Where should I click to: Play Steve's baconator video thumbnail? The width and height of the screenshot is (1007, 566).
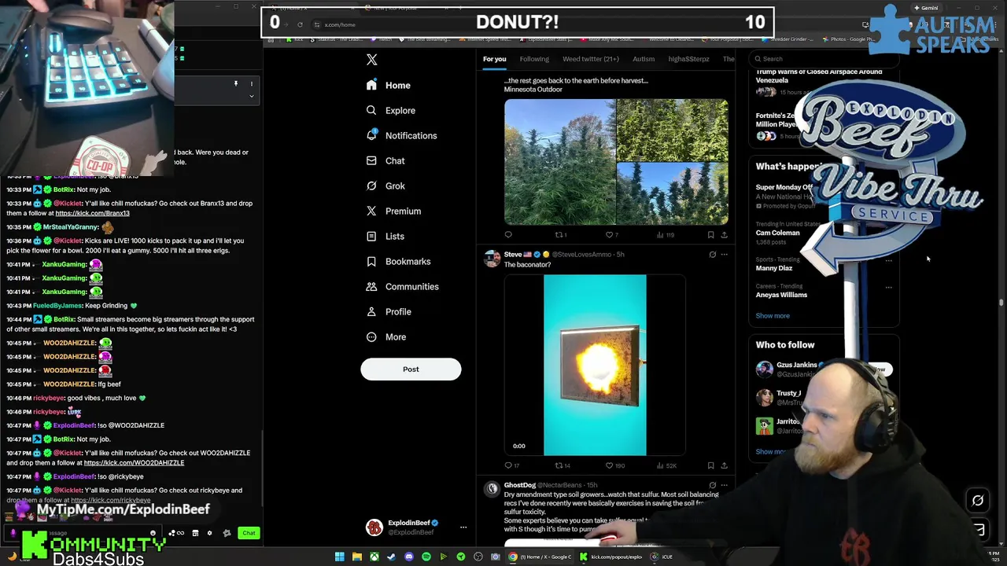595,365
